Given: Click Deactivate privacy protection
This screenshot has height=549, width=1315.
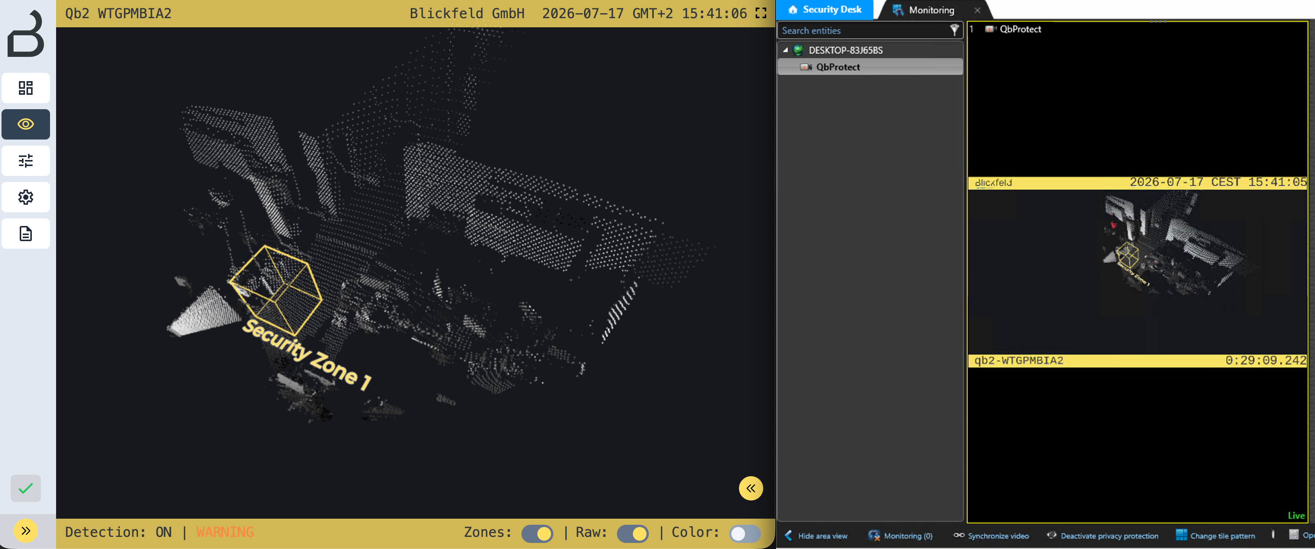Looking at the screenshot, I should (x=1103, y=536).
